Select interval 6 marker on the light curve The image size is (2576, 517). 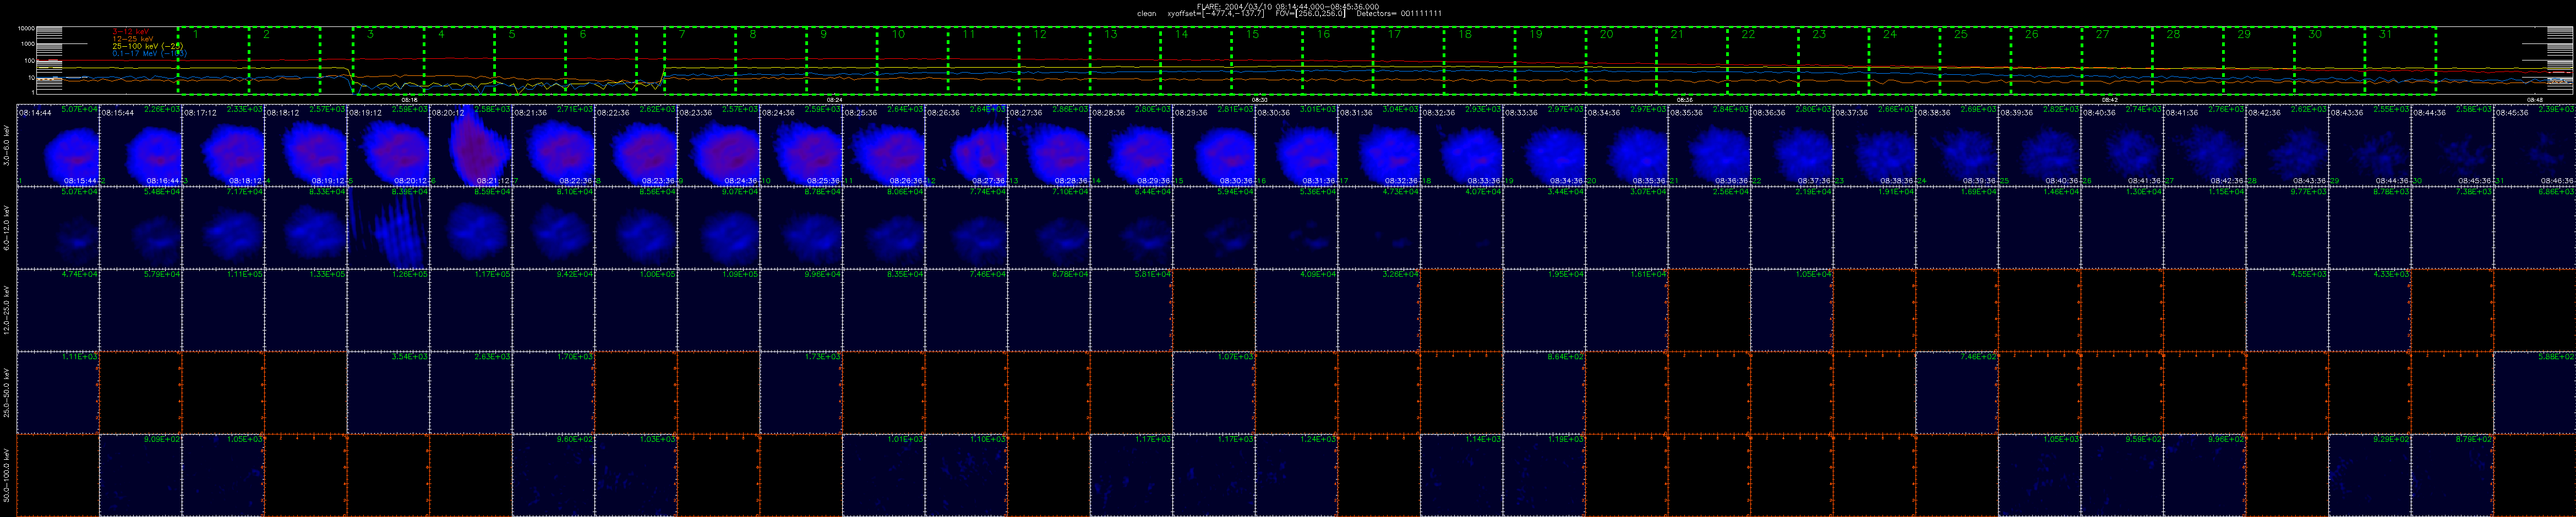583,34
